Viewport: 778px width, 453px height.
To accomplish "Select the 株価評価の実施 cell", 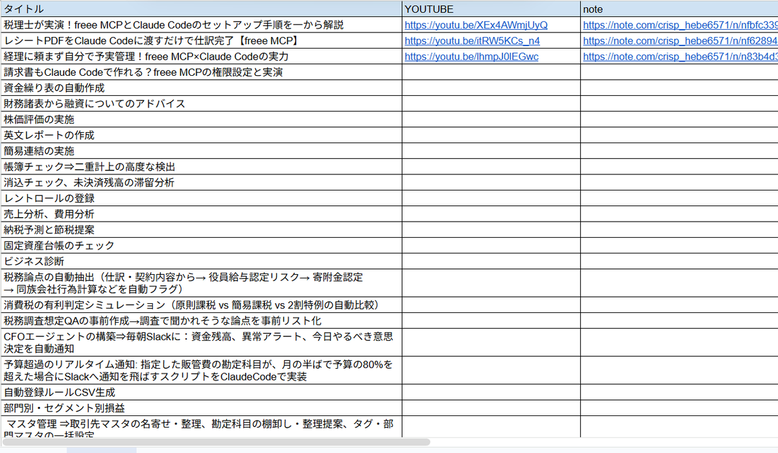I will [x=201, y=120].
